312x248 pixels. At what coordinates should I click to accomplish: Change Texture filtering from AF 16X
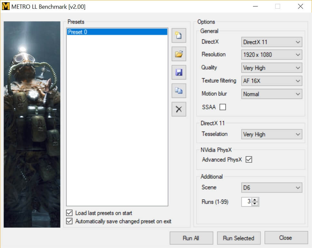272,81
